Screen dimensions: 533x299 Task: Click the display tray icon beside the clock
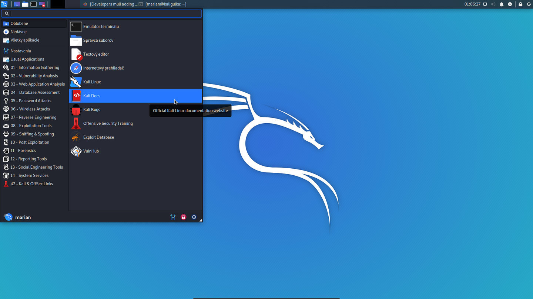click(x=485, y=4)
